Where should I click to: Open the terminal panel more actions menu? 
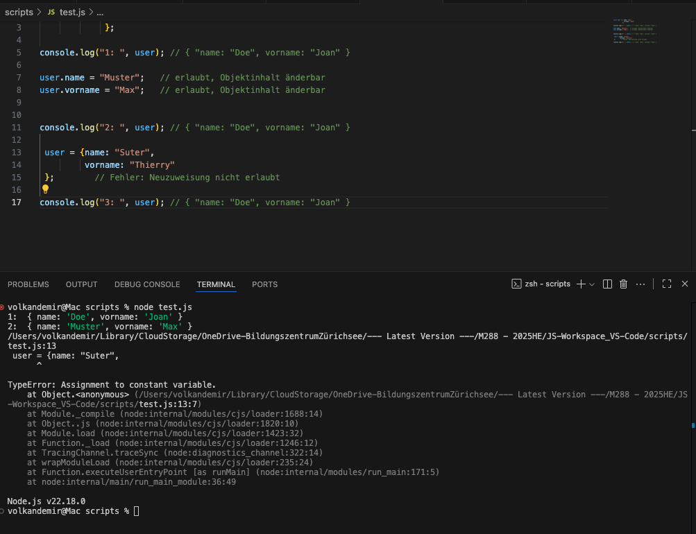pos(640,284)
